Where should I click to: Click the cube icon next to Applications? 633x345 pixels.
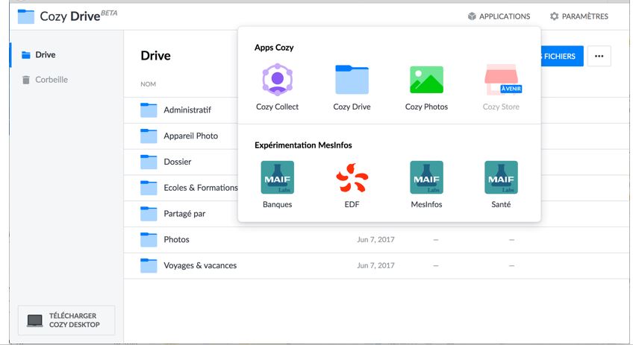pyautogui.click(x=472, y=16)
